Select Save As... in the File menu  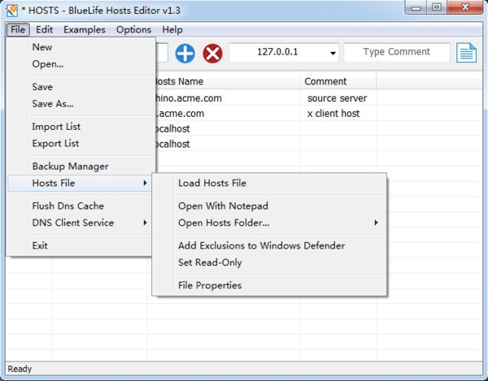click(81, 103)
